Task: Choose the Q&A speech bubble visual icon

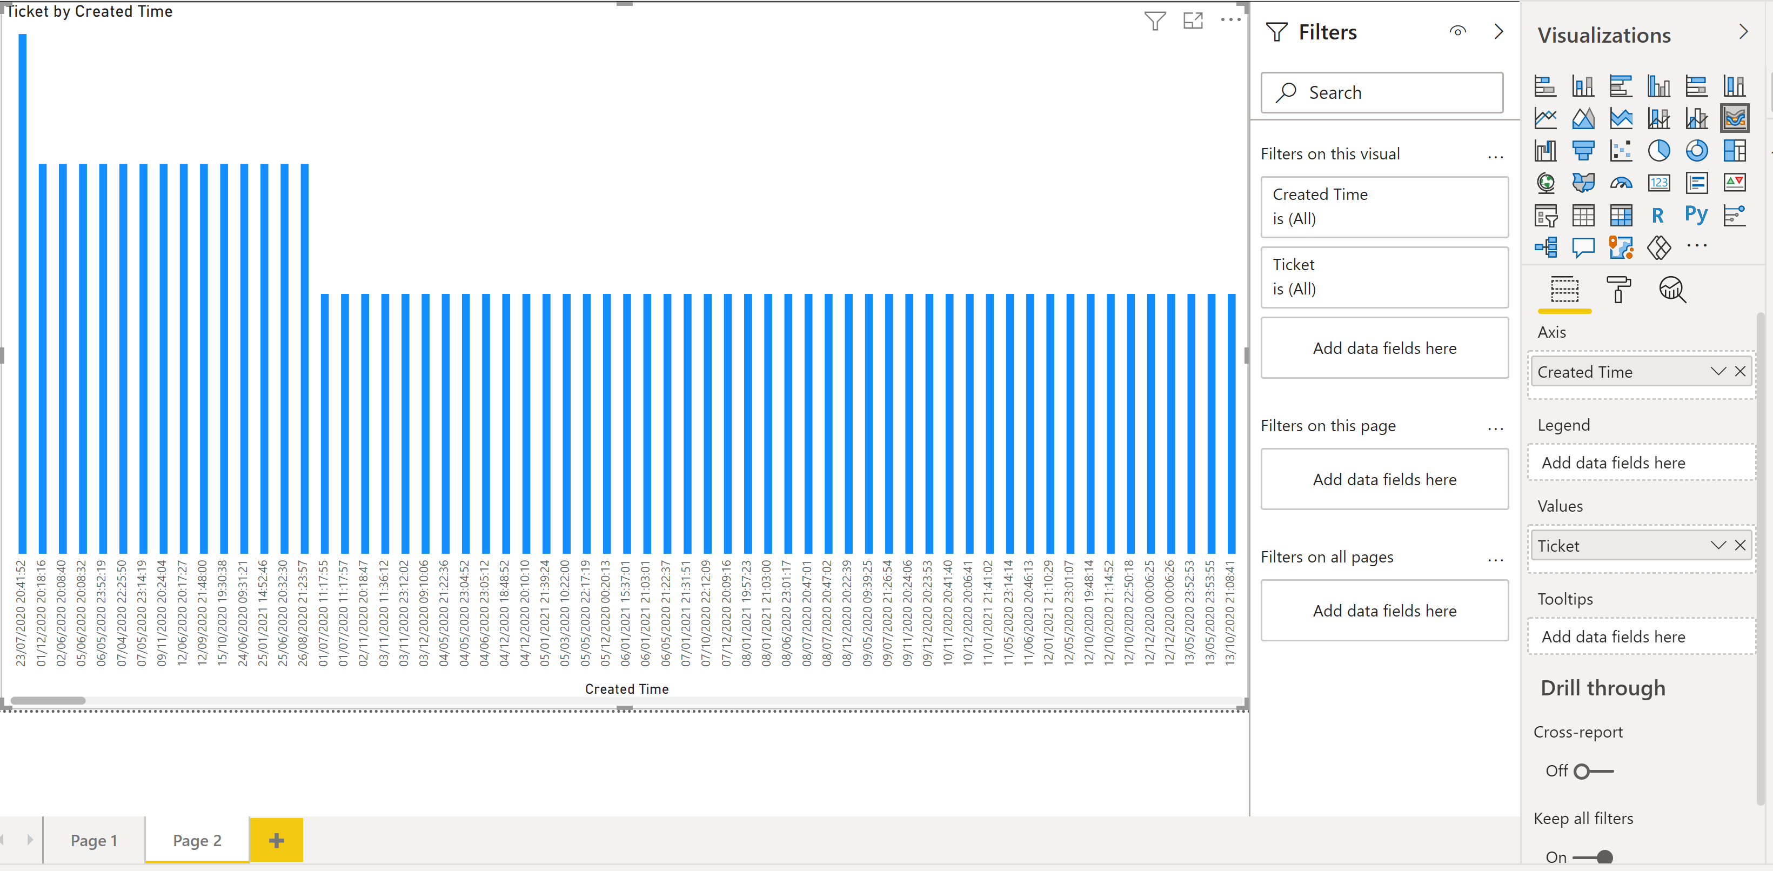Action: click(x=1583, y=247)
